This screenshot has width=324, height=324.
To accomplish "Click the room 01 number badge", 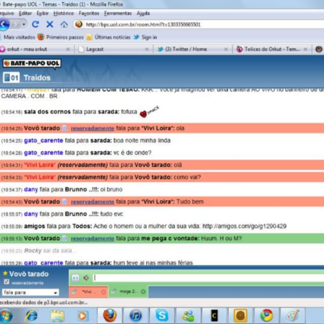I will [x=11, y=78].
